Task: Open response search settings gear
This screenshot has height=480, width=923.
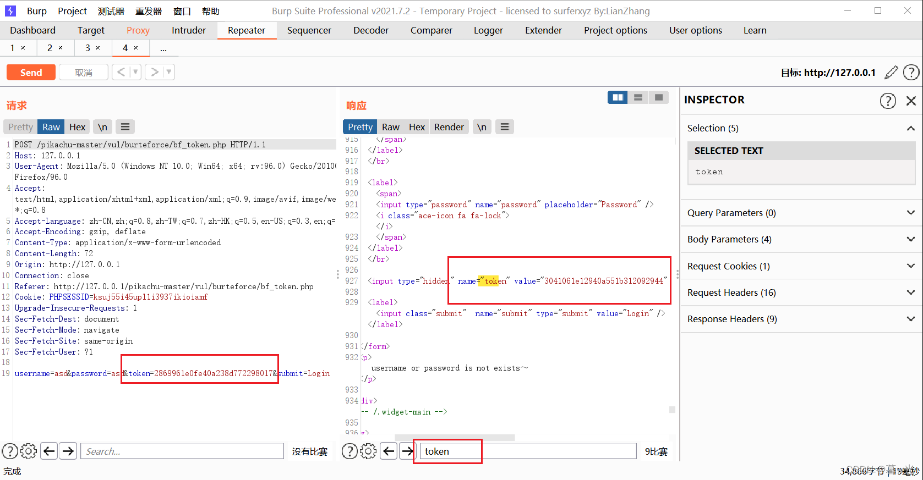Action: point(368,451)
